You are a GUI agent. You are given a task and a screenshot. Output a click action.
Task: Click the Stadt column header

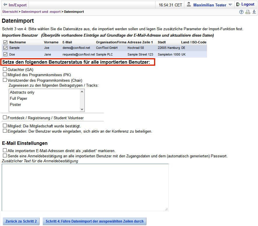pos(162,42)
